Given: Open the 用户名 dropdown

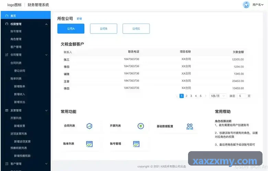Looking at the screenshot, I should (258, 5).
